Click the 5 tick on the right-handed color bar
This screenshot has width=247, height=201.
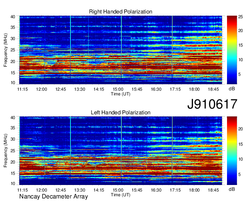(x=239, y=74)
